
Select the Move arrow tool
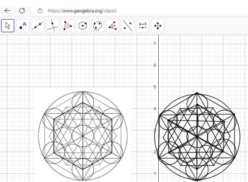pos(8,26)
